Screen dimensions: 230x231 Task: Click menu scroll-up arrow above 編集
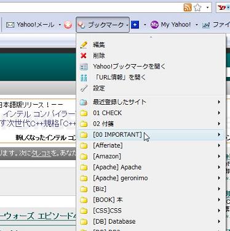tap(151, 37)
